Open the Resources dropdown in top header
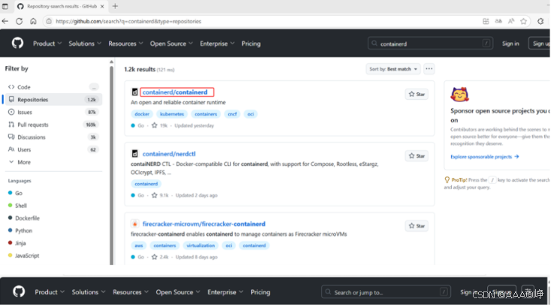The image size is (551, 305). 126,44
